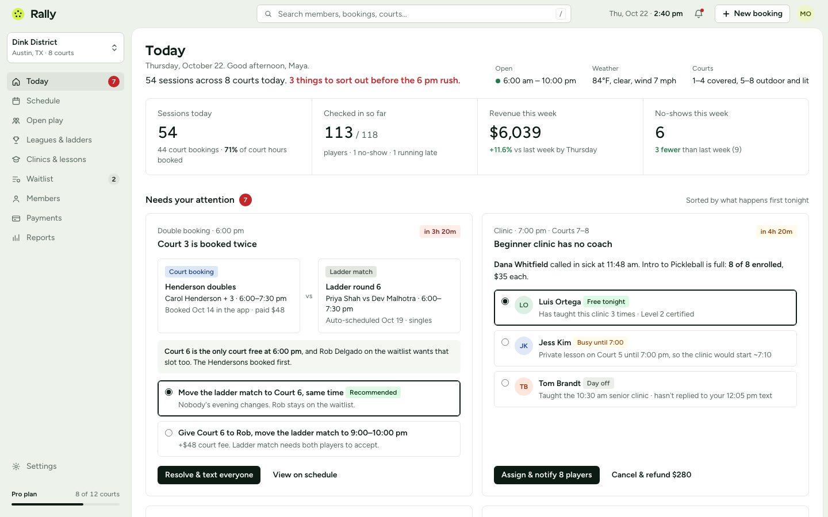Click the Payments card icon
Viewport: 828px width, 517px height.
[x=16, y=218]
